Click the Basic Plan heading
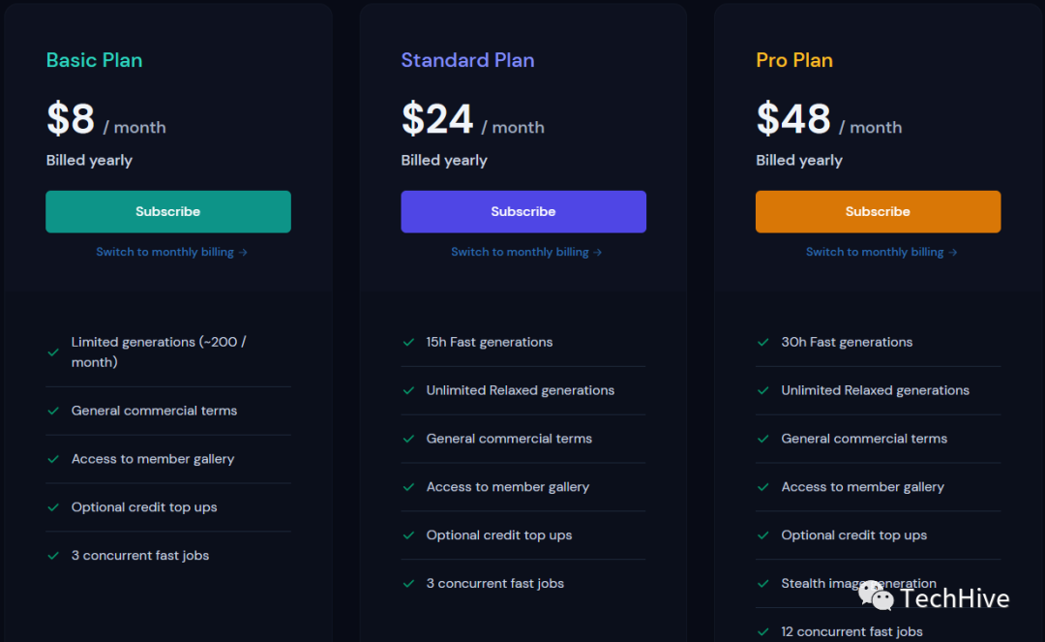This screenshot has height=642, width=1045. point(95,60)
